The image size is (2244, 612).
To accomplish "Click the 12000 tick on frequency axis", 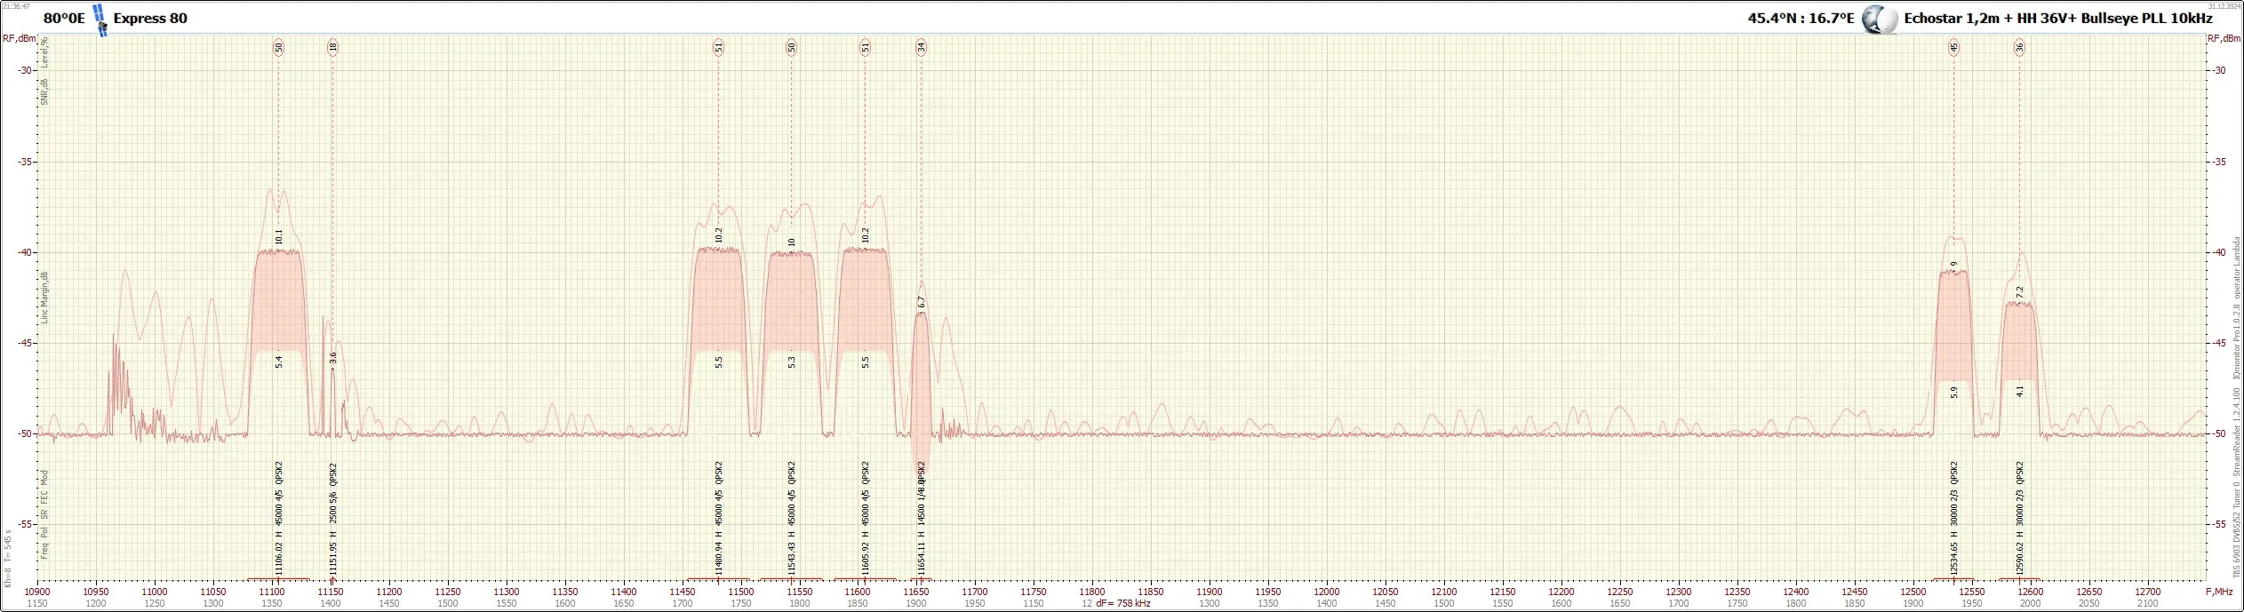I will 1326,592.
